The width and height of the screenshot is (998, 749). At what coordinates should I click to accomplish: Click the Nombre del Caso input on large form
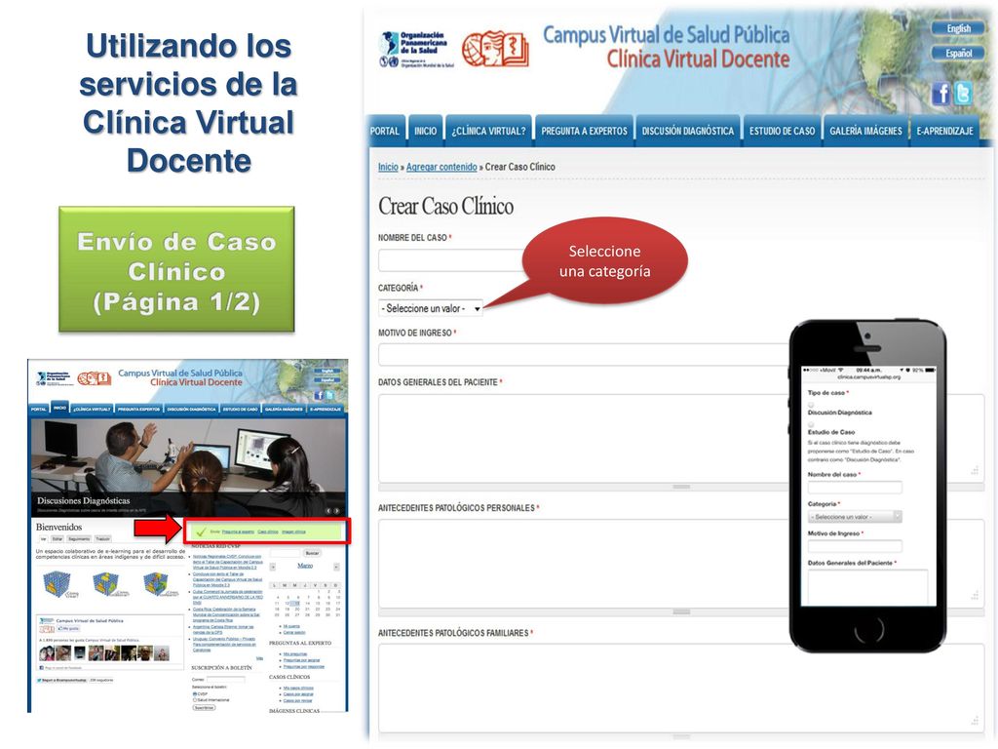(452, 260)
